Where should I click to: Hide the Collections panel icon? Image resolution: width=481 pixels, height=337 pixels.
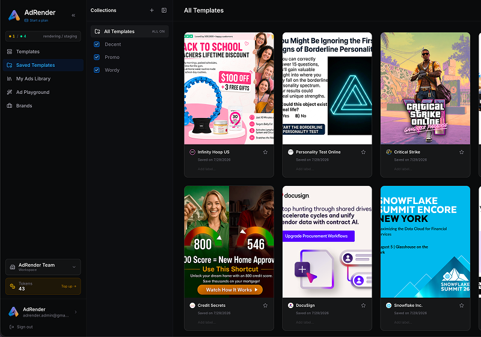(x=164, y=10)
